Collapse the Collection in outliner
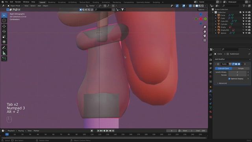The height and width of the screenshot is (142, 252). click(x=213, y=12)
